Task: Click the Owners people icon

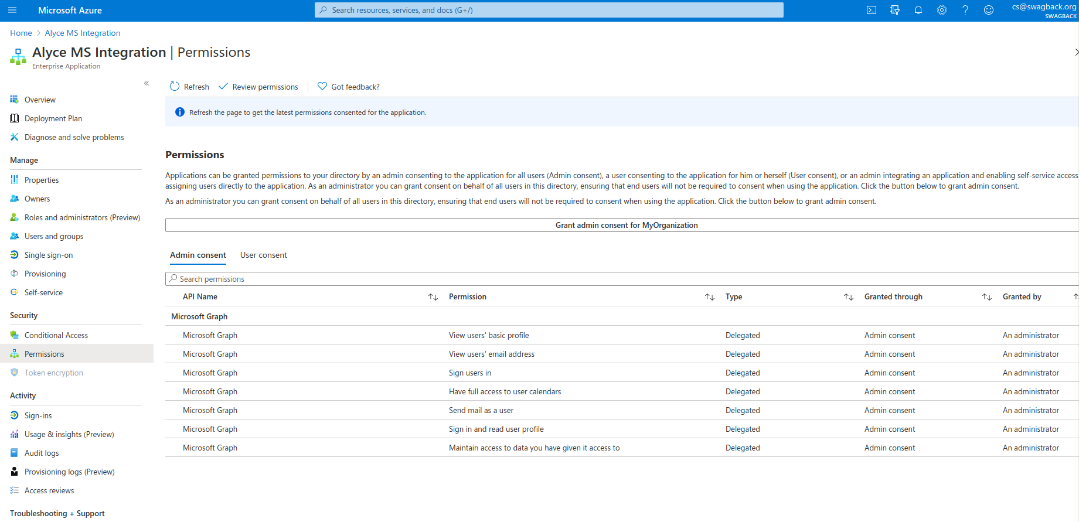Action: (15, 199)
